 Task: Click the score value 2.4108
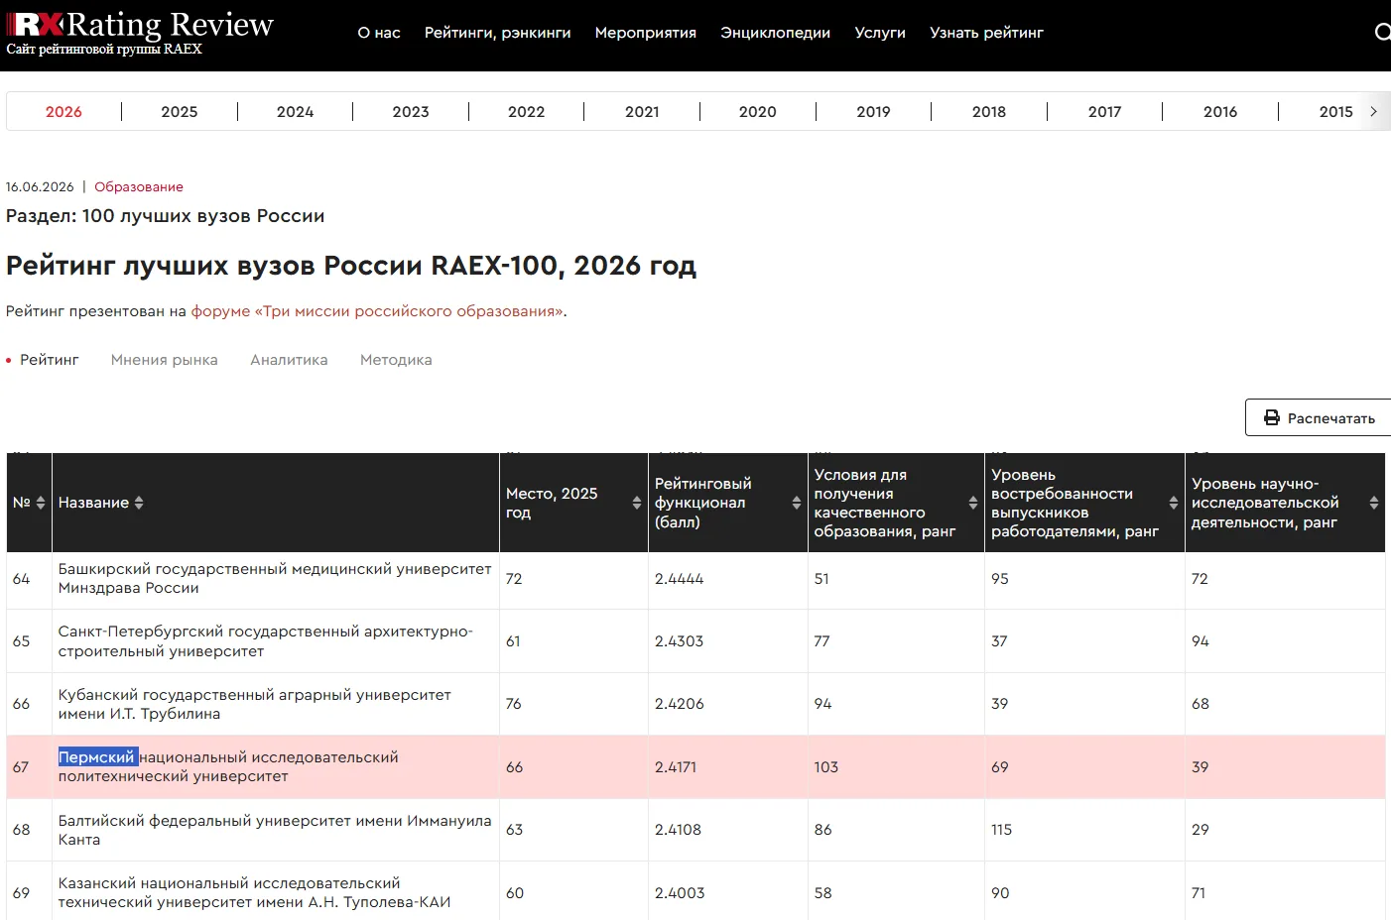click(678, 830)
